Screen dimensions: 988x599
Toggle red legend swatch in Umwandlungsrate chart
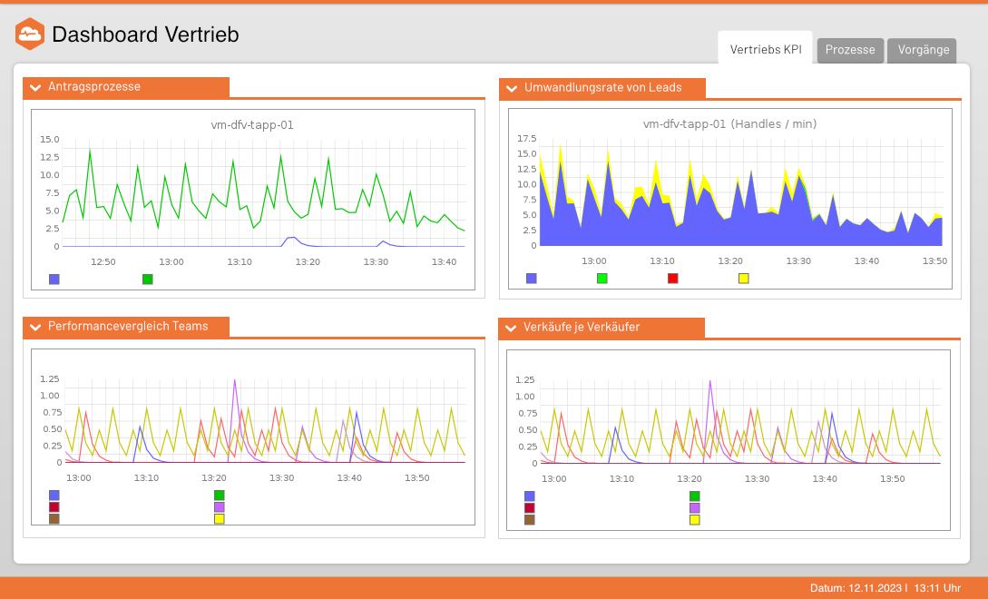pos(673,278)
